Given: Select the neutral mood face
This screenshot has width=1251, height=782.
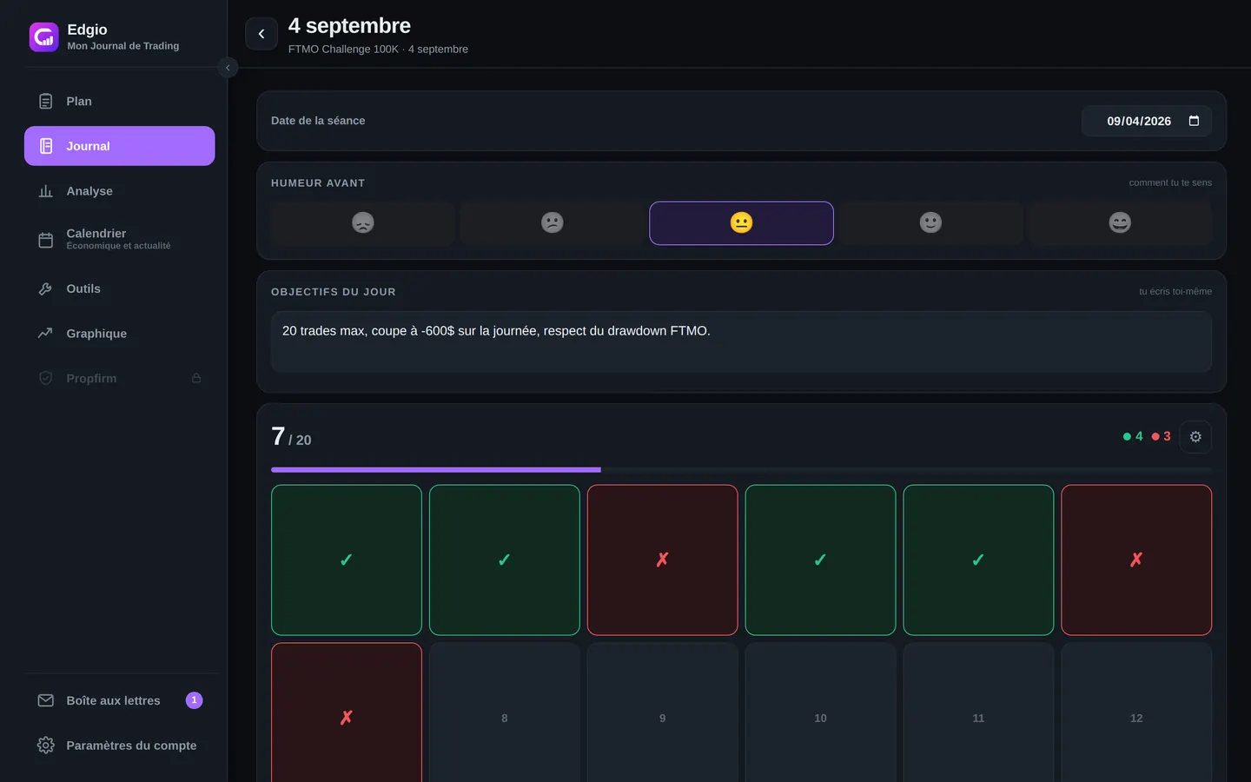Looking at the screenshot, I should (742, 223).
